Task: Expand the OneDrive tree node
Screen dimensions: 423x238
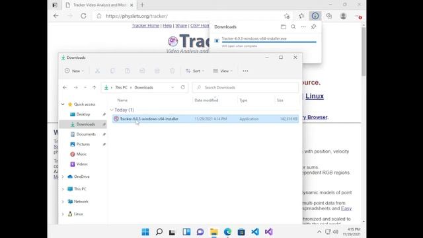Action: [63, 177]
